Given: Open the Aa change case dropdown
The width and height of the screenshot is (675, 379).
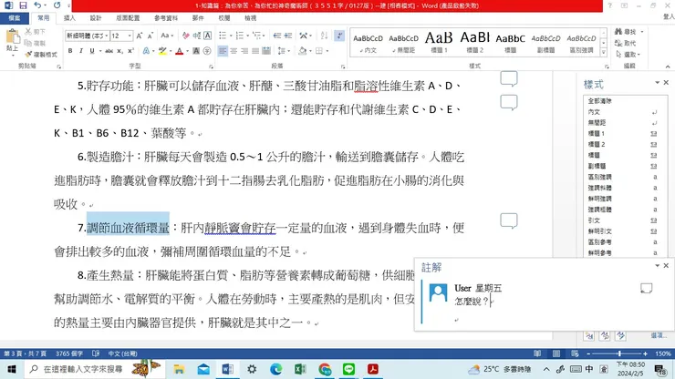Looking at the screenshot, I should coord(167,36).
